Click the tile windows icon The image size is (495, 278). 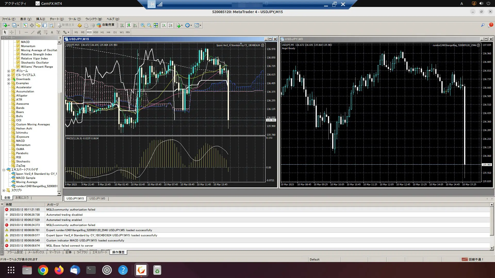tap(156, 25)
